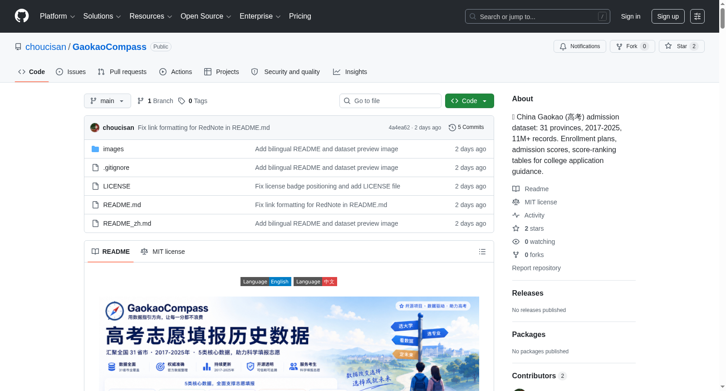
Task: Click the Language English badge
Action: (266, 282)
